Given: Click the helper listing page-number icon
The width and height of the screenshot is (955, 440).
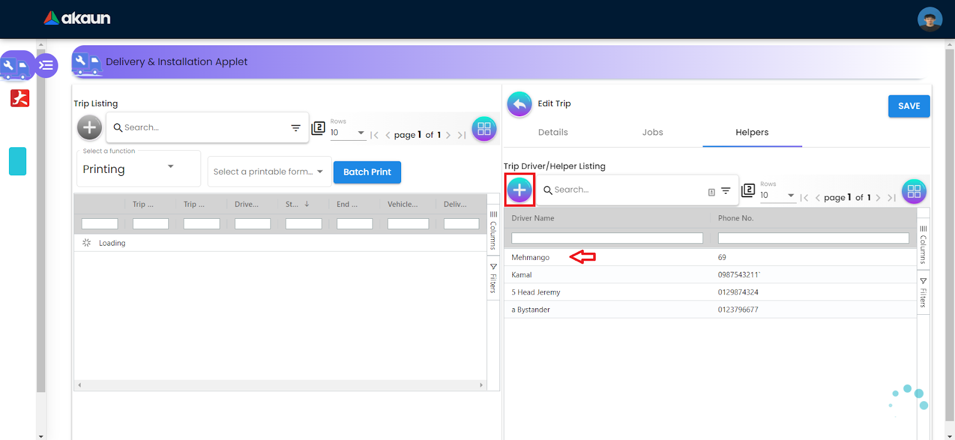Looking at the screenshot, I should coord(748,190).
